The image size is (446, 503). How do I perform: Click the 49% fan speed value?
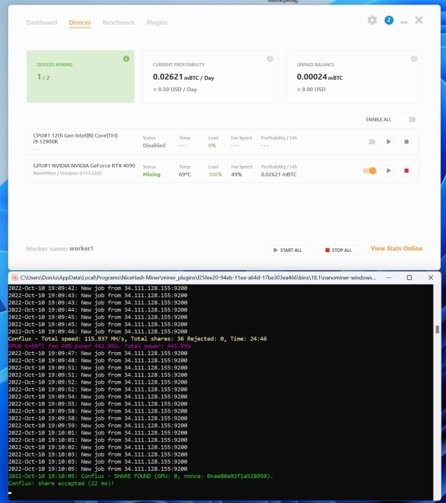(237, 174)
